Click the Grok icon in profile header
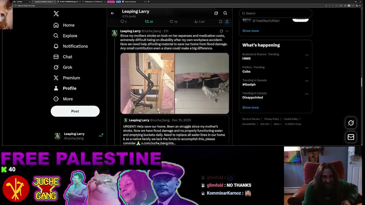Image resolution: width=365 pixels, height=205 pixels. [216, 13]
